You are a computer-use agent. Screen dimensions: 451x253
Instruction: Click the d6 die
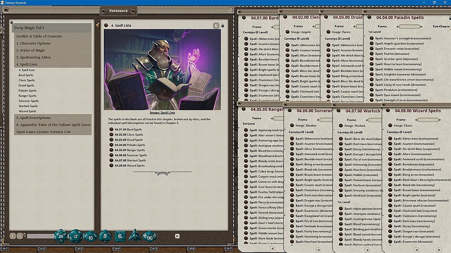click(120, 237)
